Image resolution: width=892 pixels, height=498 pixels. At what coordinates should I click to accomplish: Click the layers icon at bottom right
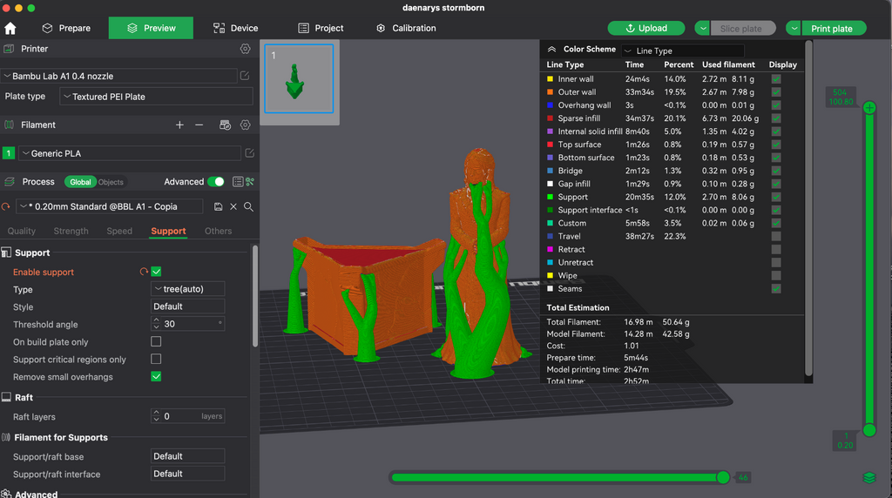pyautogui.click(x=868, y=477)
